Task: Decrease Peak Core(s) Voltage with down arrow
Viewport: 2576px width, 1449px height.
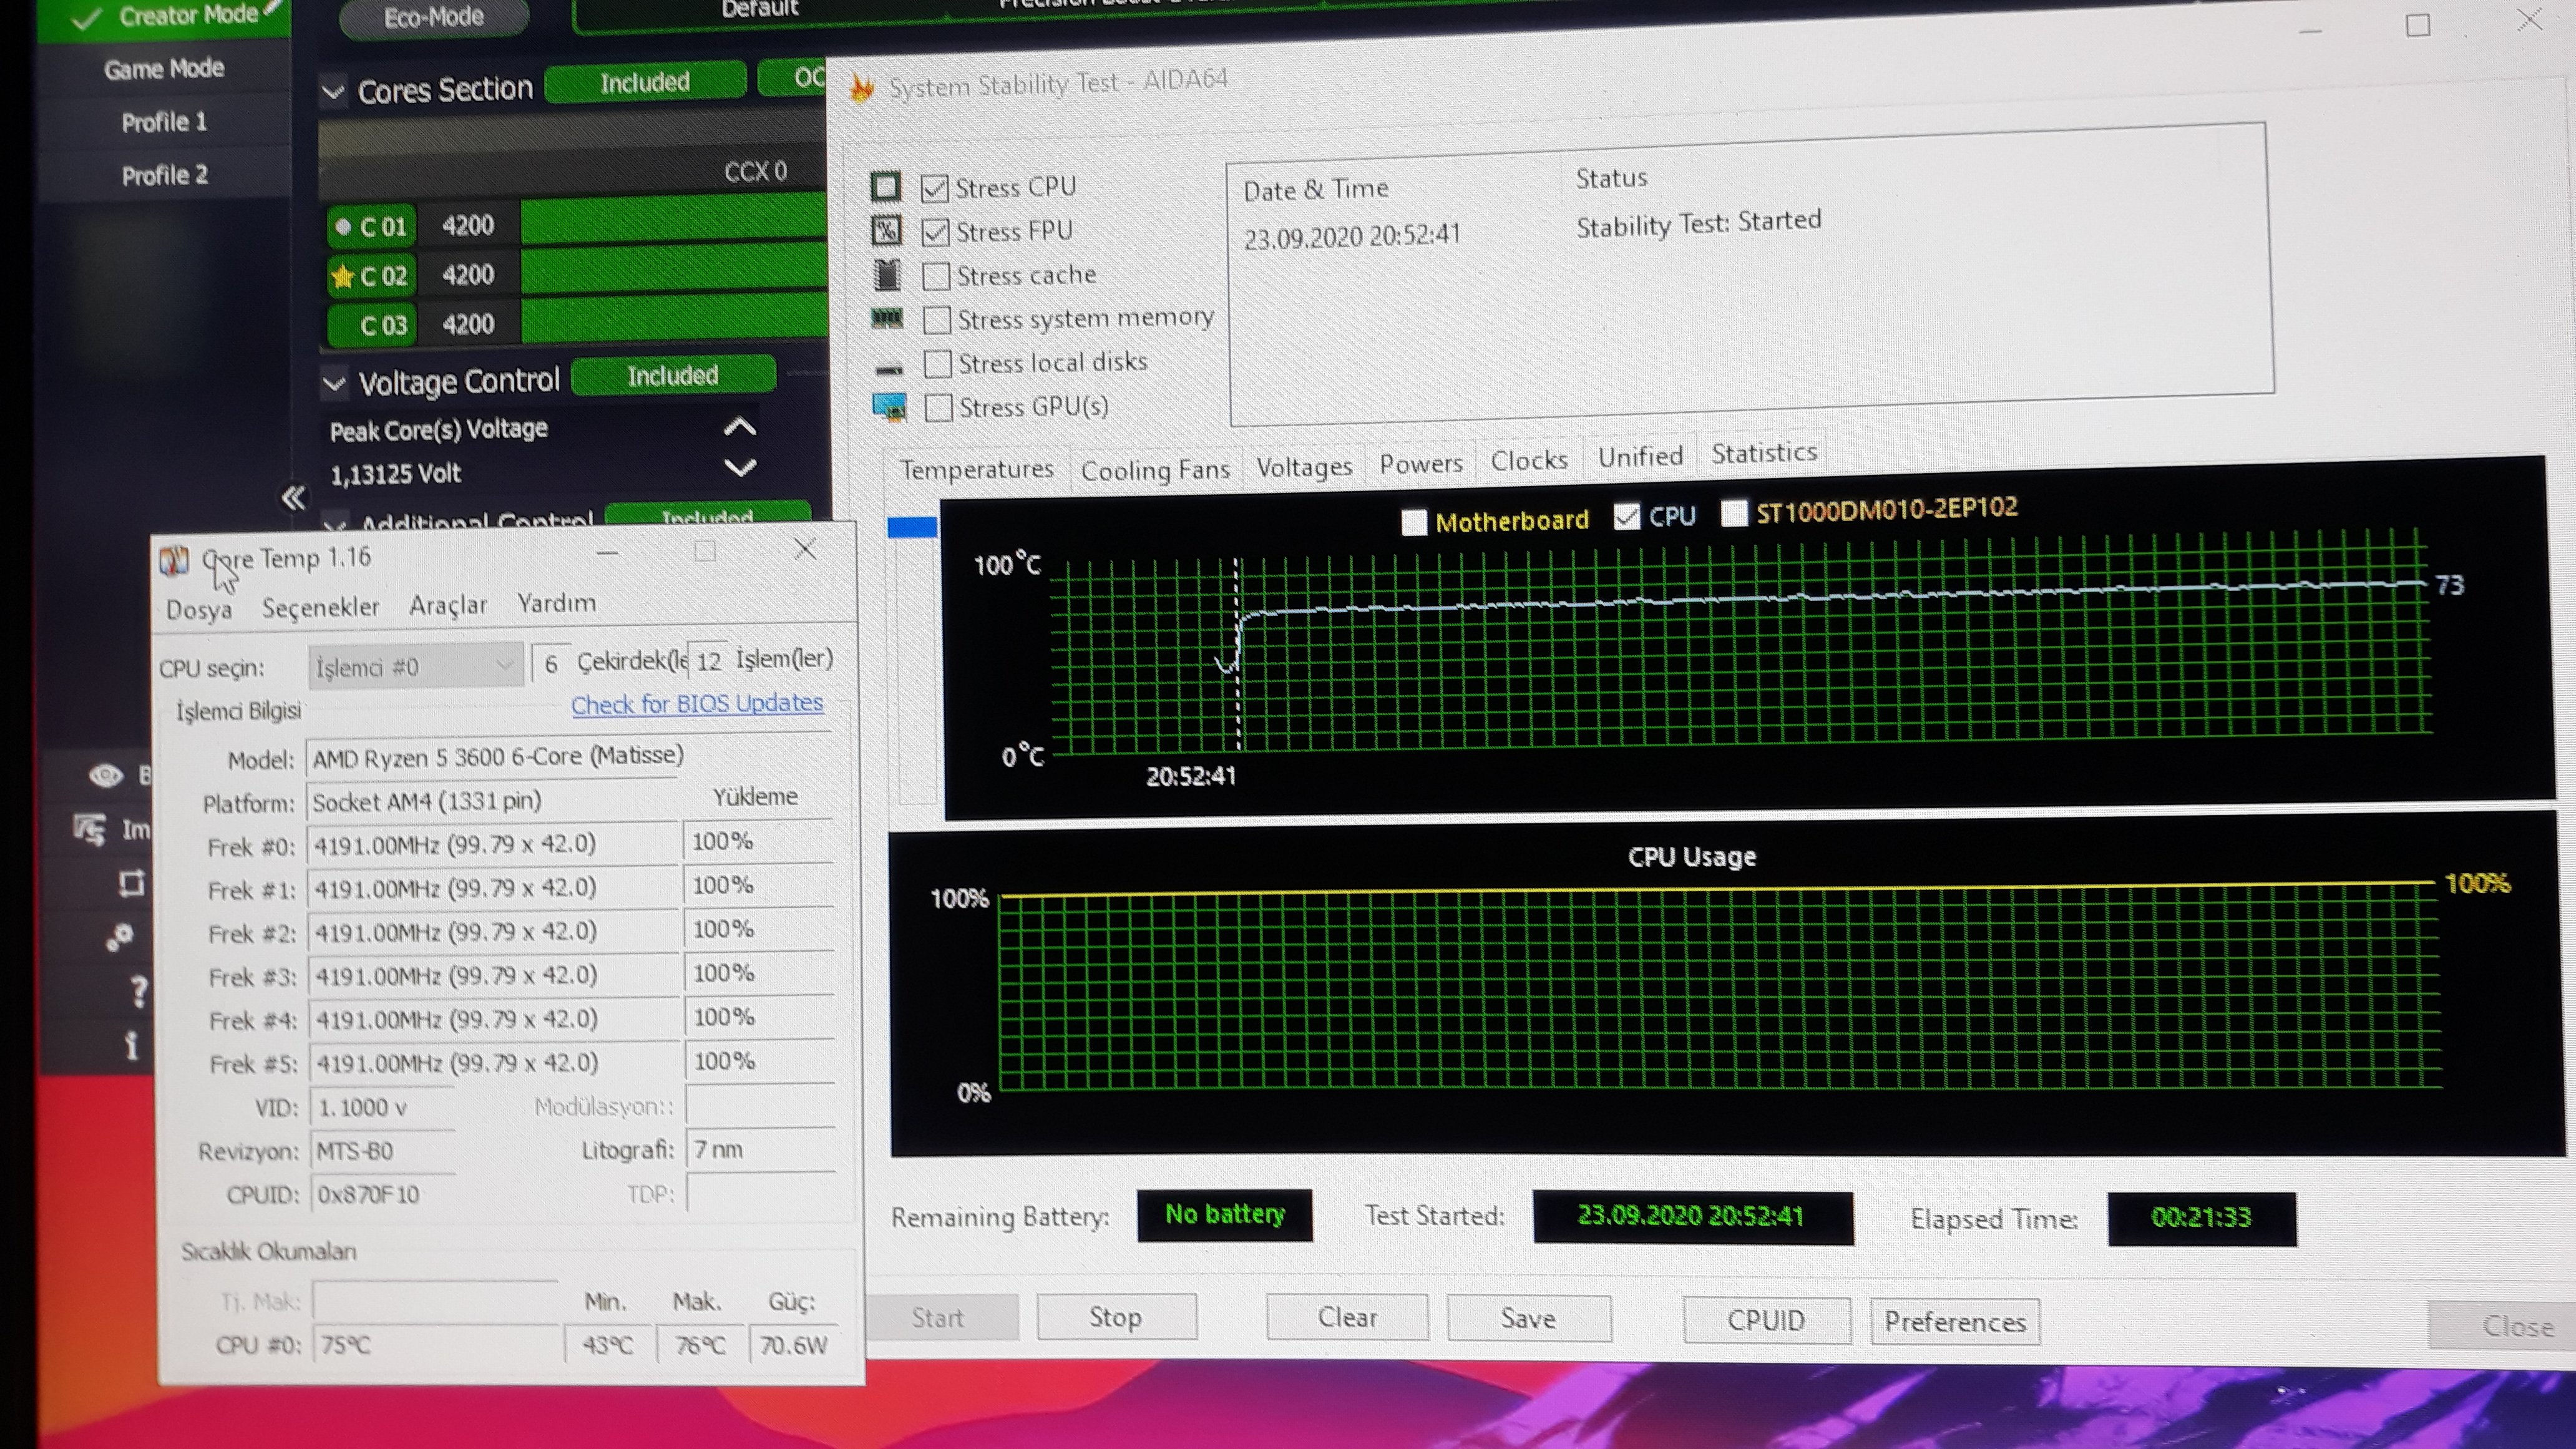Action: (740, 468)
